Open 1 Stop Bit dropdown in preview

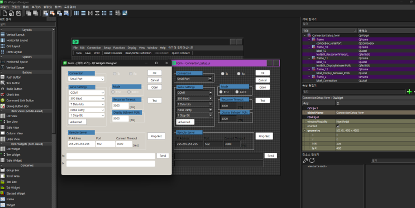point(87,115)
